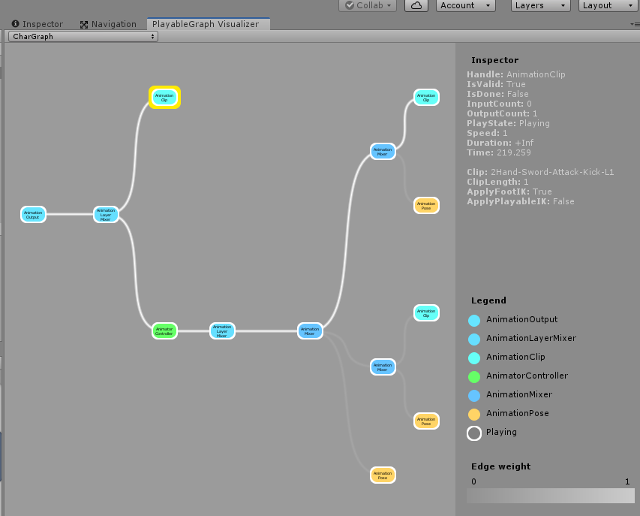The width and height of the screenshot is (640, 516).
Task: Click the highlighted yellow AnimationClip node
Action: [x=164, y=97]
